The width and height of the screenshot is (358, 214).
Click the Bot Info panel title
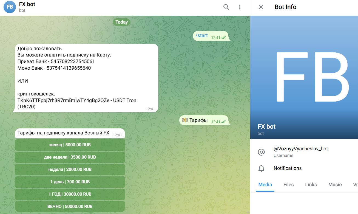pos(285,7)
